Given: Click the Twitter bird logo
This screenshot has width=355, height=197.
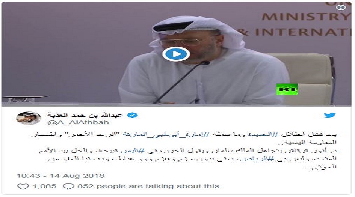Looking at the screenshot, I should 329,115.
